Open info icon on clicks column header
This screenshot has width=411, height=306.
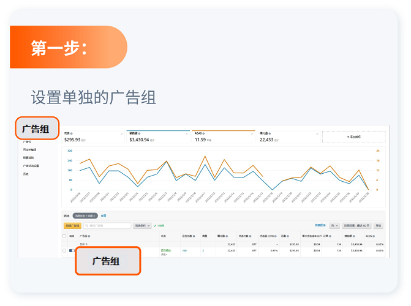point(251,236)
